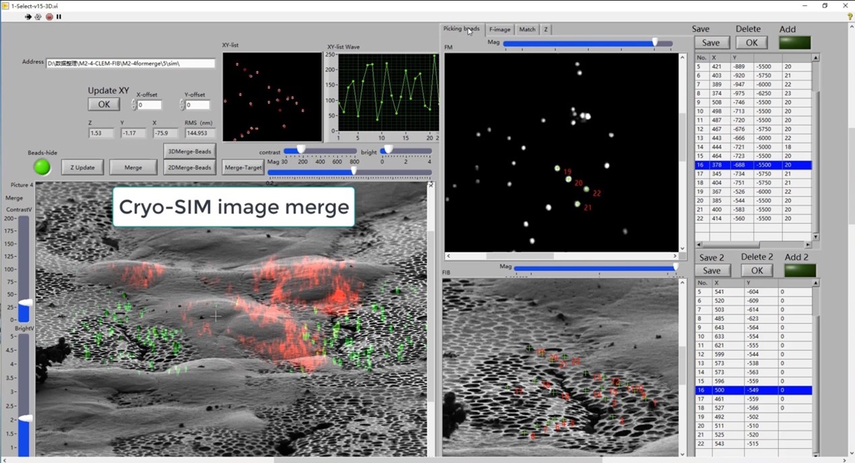Open the Match tab
The image size is (855, 463).
click(527, 29)
